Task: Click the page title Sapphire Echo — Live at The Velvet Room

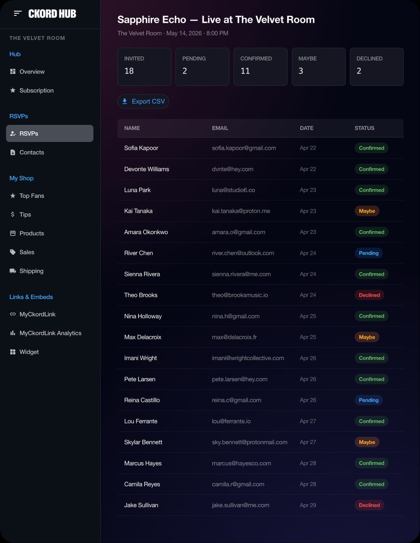Action: click(x=216, y=20)
